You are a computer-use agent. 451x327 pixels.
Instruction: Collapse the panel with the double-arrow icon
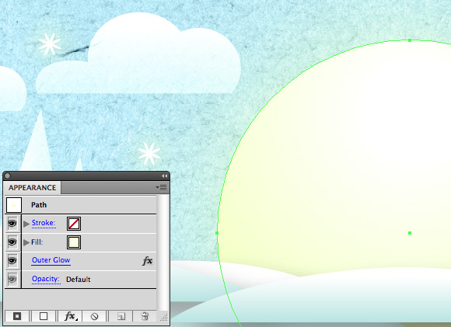tap(164, 176)
